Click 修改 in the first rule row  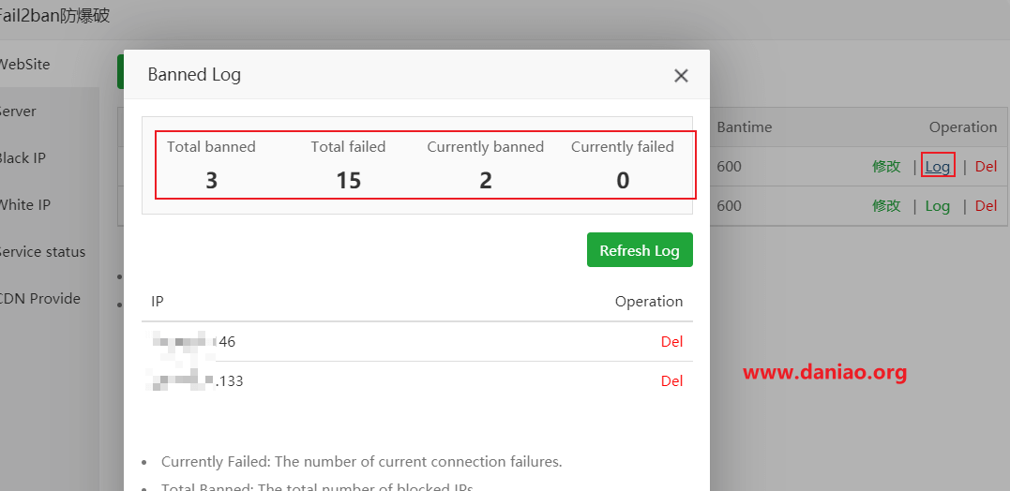[886, 167]
